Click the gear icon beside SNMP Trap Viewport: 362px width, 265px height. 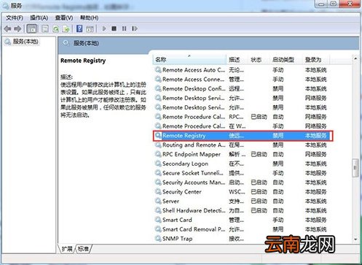(158, 239)
